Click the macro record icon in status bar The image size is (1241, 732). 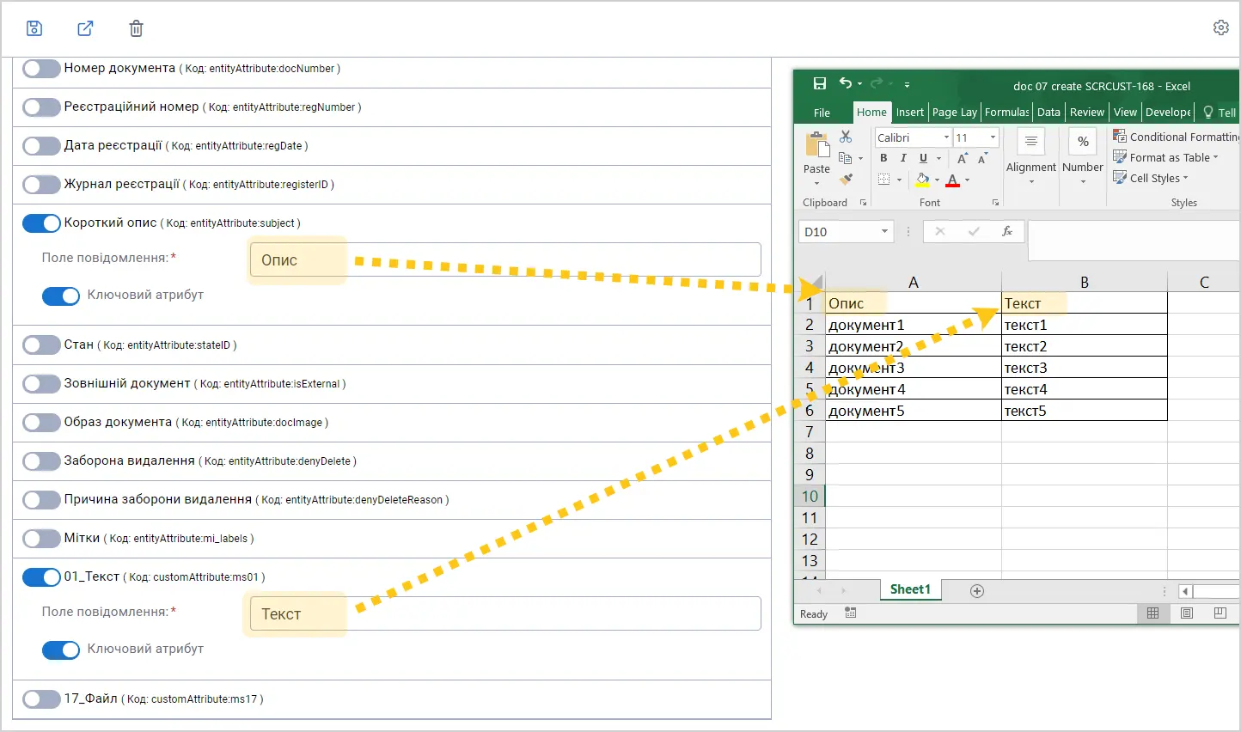(x=850, y=613)
